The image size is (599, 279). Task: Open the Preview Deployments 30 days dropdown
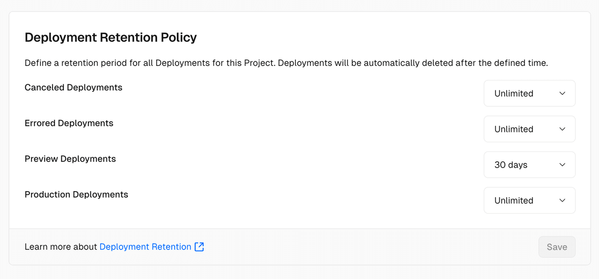[x=530, y=165]
